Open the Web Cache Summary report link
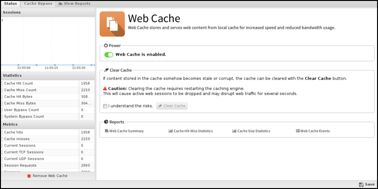This screenshot has height=189, width=378. click(x=126, y=131)
